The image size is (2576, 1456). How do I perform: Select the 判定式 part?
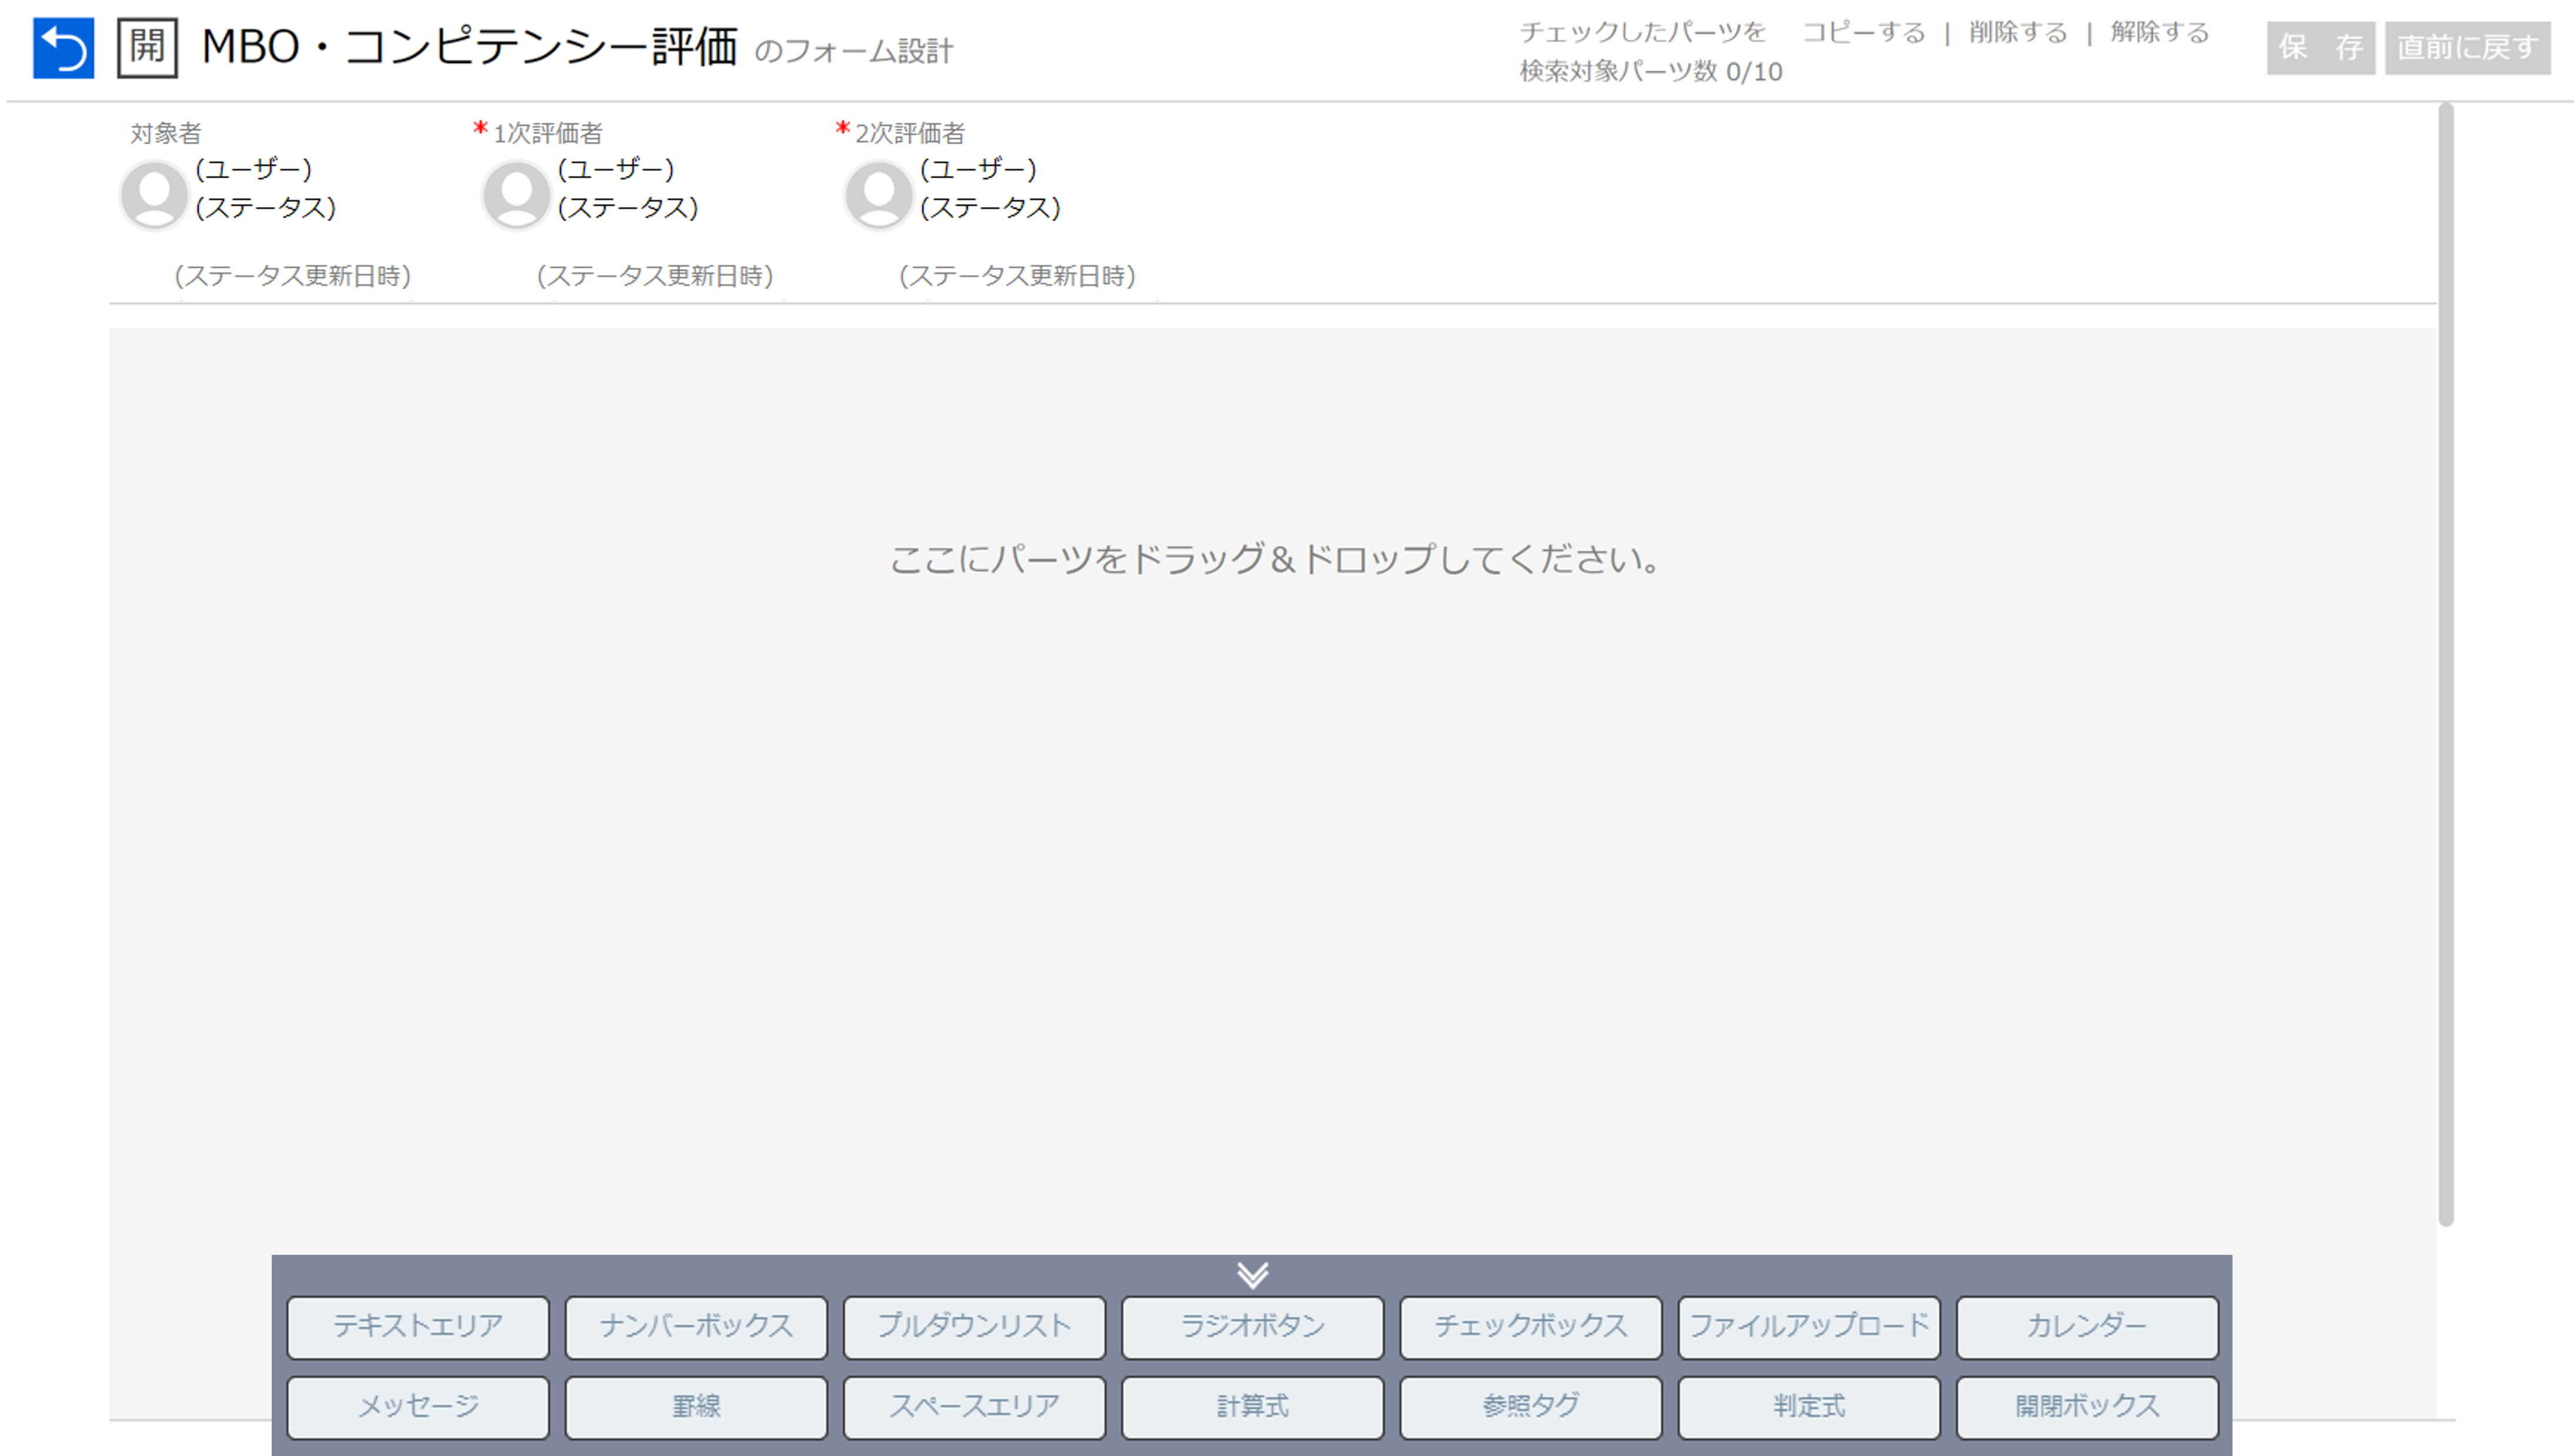(x=1809, y=1407)
